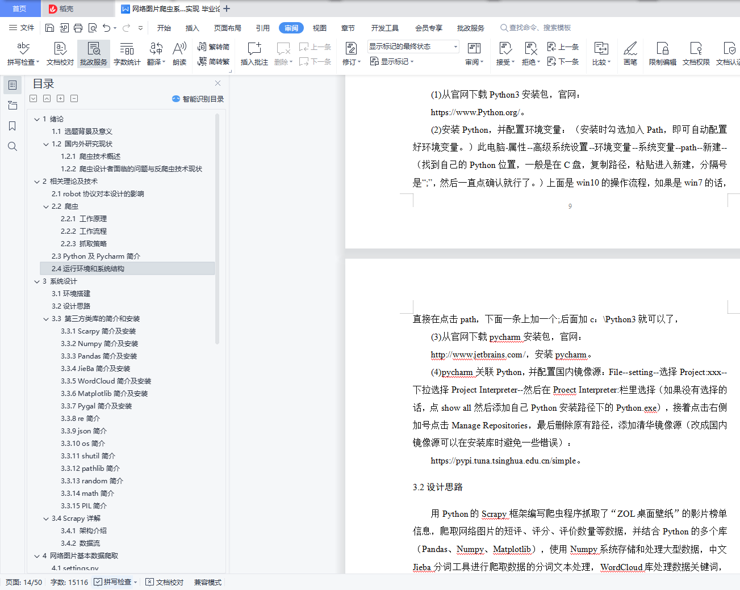740x590 pixels.
Task: Collapse the 3.3 第三方类库的简介和安装 node
Action: tap(46, 319)
